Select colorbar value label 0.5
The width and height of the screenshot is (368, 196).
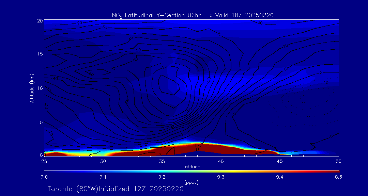(338, 177)
